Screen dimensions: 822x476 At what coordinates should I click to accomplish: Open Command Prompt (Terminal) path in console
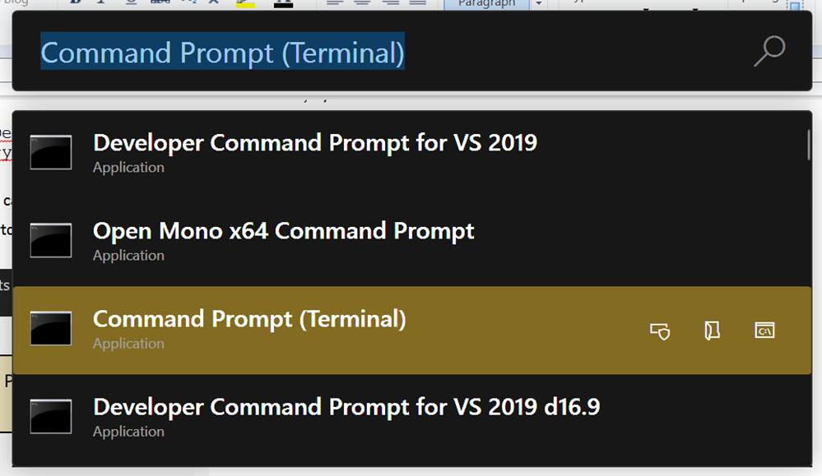click(764, 330)
